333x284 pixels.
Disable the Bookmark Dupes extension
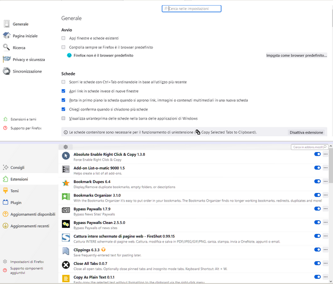pos(317,181)
